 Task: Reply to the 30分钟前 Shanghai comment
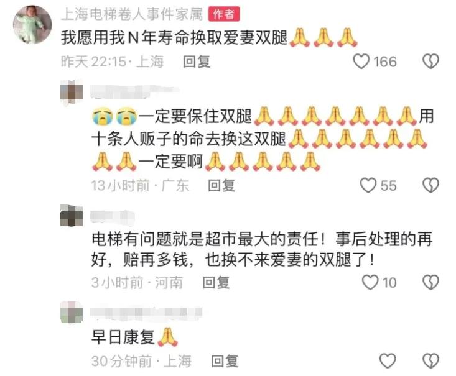pyautogui.click(x=225, y=361)
